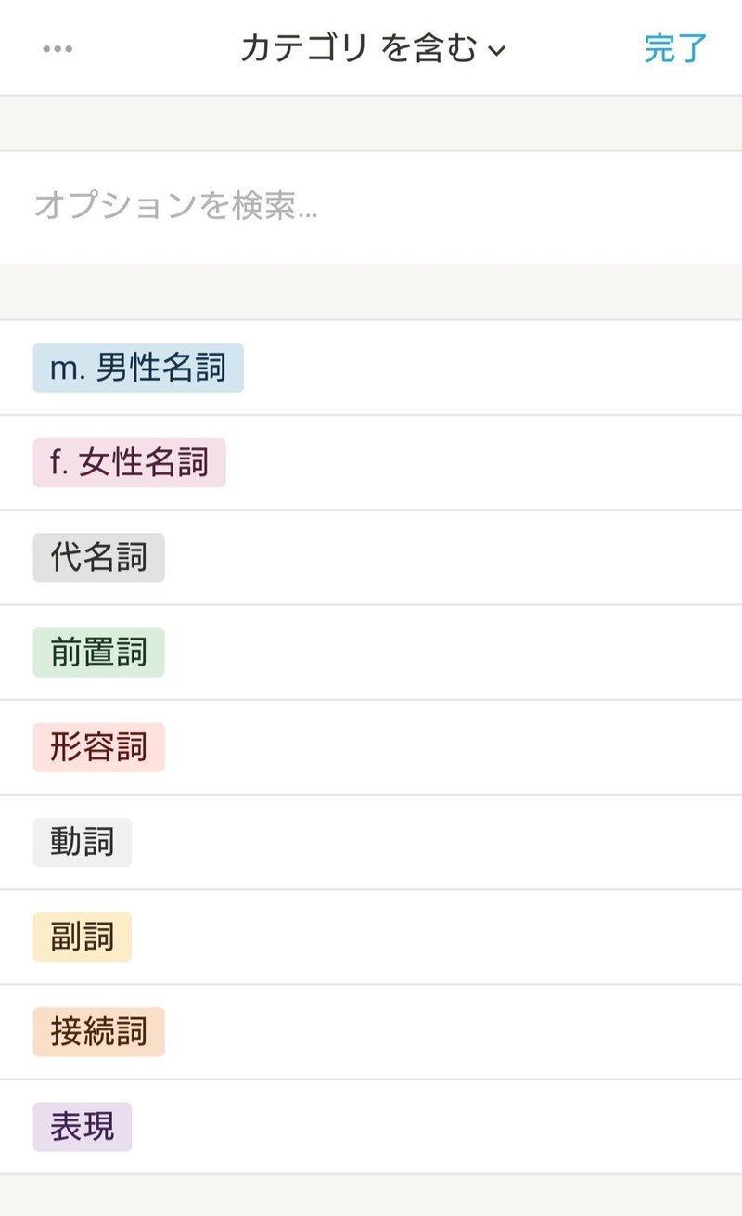Focus the オプションを検索 search field
The image size is (742, 1216).
pos(371,207)
